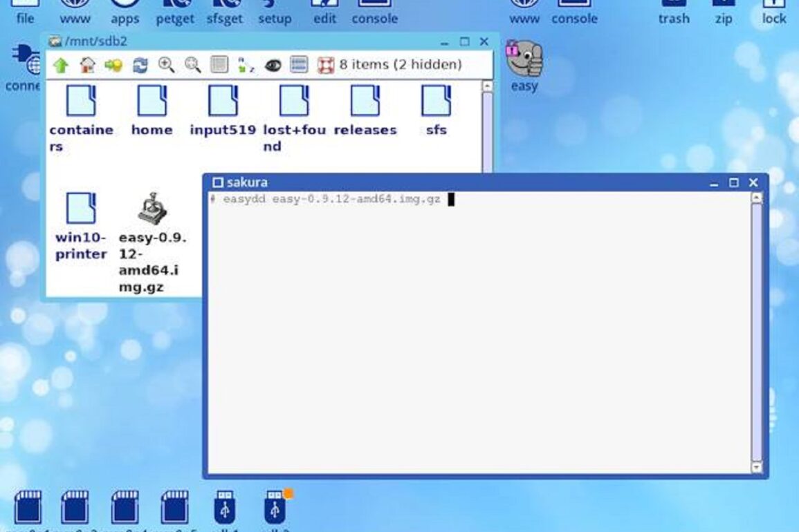Toggle the list details view icon
799x532 pixels.
[299, 65]
